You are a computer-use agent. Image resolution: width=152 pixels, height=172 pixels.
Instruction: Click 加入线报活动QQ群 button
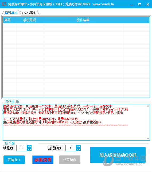118,155
